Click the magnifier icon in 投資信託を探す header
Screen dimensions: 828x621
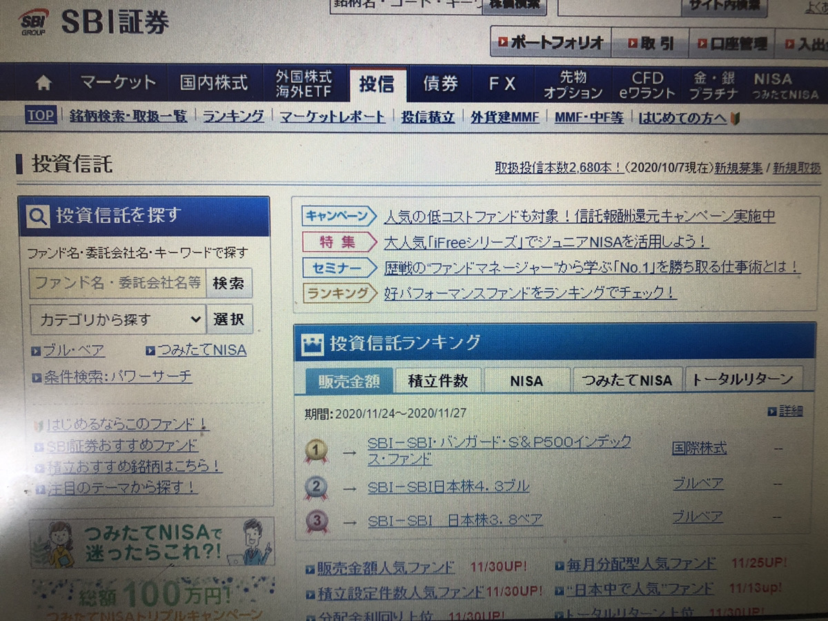tap(37, 217)
